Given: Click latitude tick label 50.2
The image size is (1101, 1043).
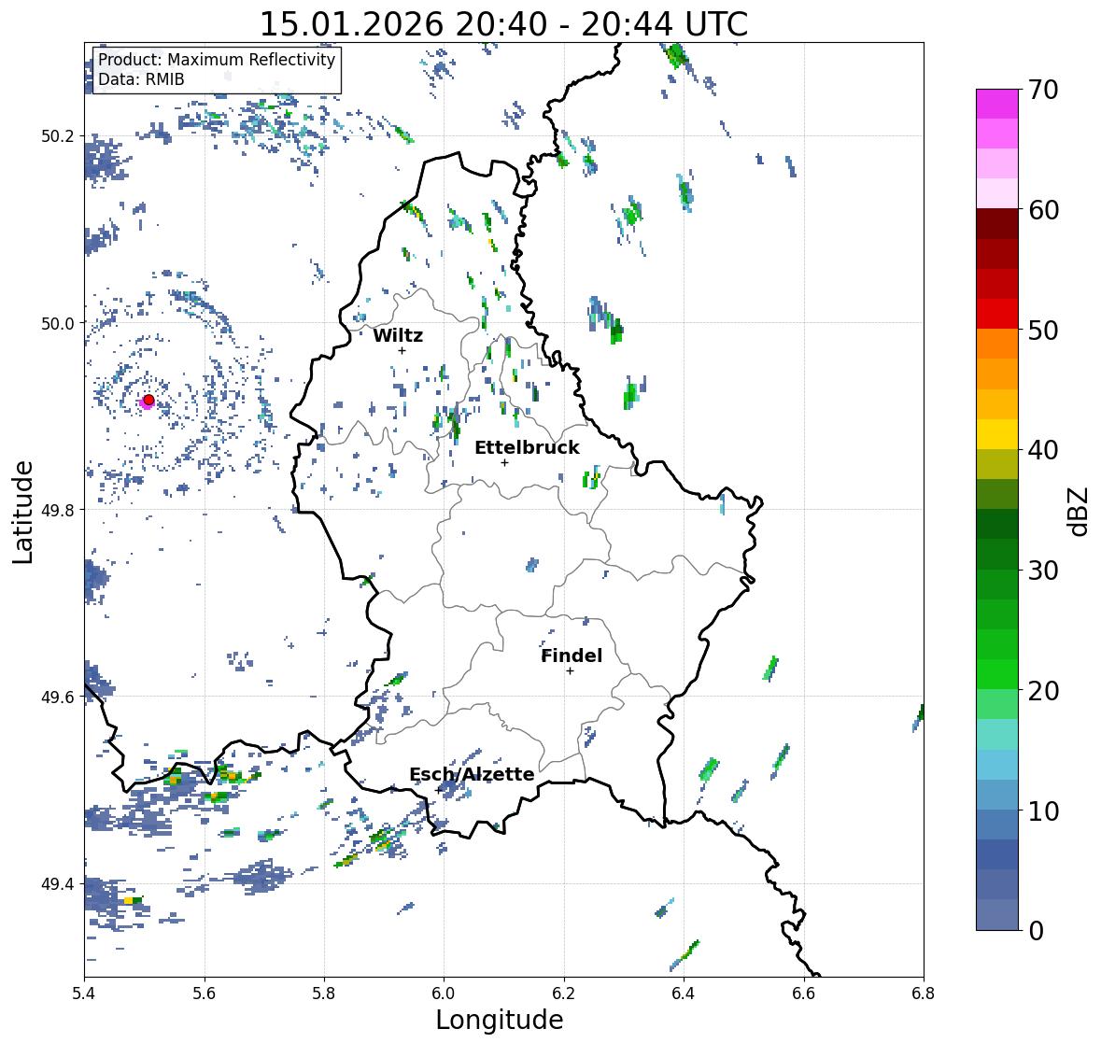Looking at the screenshot, I should click(x=58, y=136).
